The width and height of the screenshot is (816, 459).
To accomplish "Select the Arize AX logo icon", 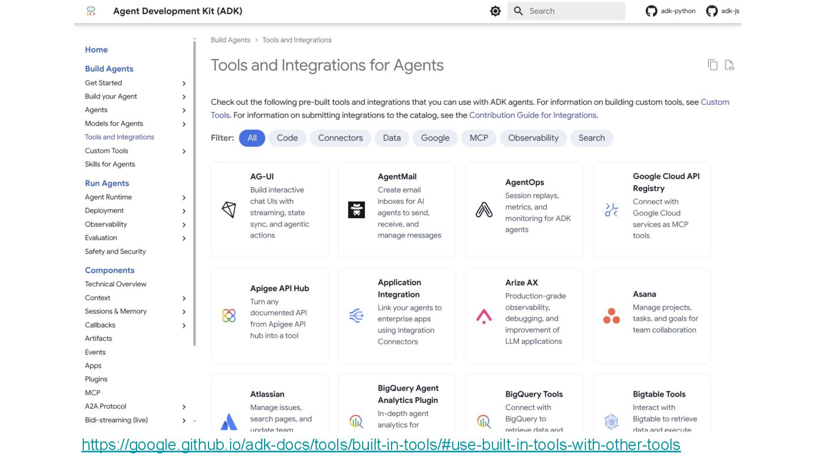I will click(x=484, y=316).
